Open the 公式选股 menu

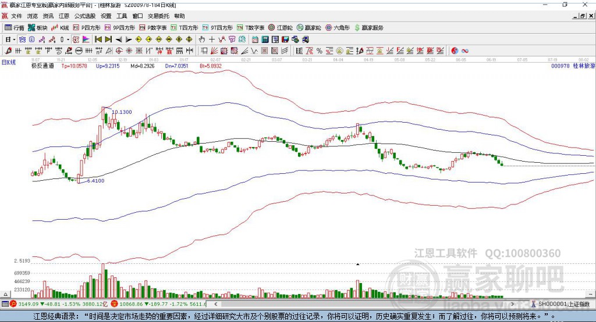tap(85, 16)
